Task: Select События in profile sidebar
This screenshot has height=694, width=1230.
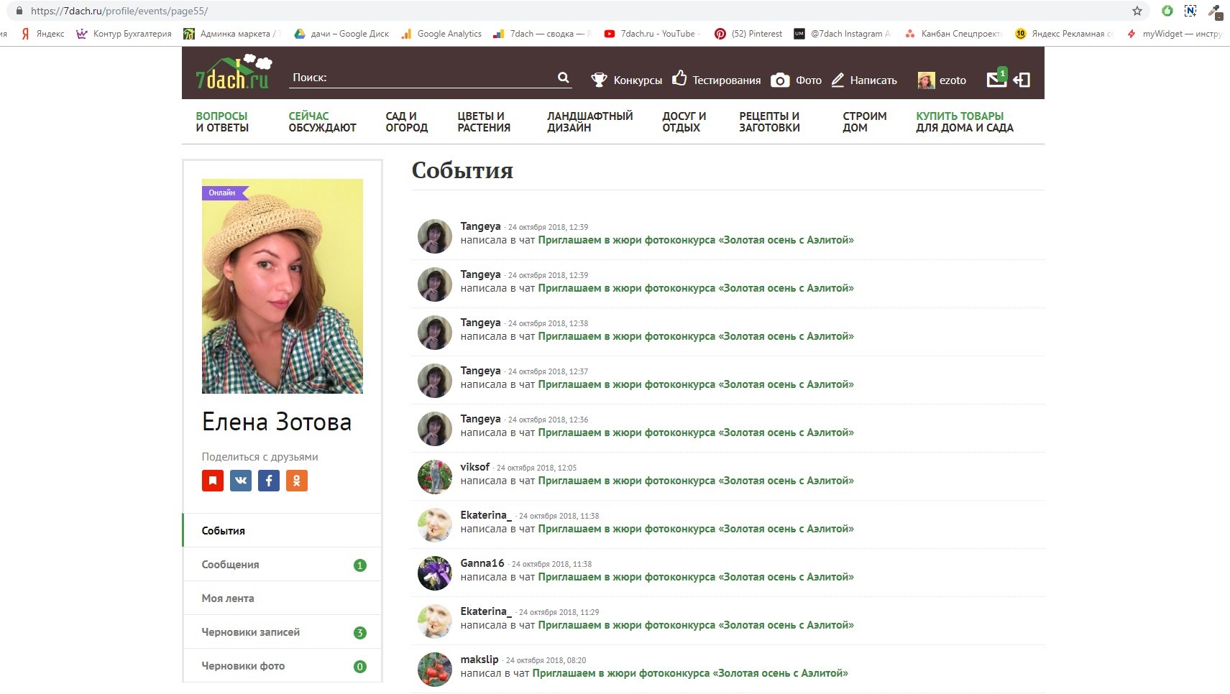Action: click(x=283, y=530)
